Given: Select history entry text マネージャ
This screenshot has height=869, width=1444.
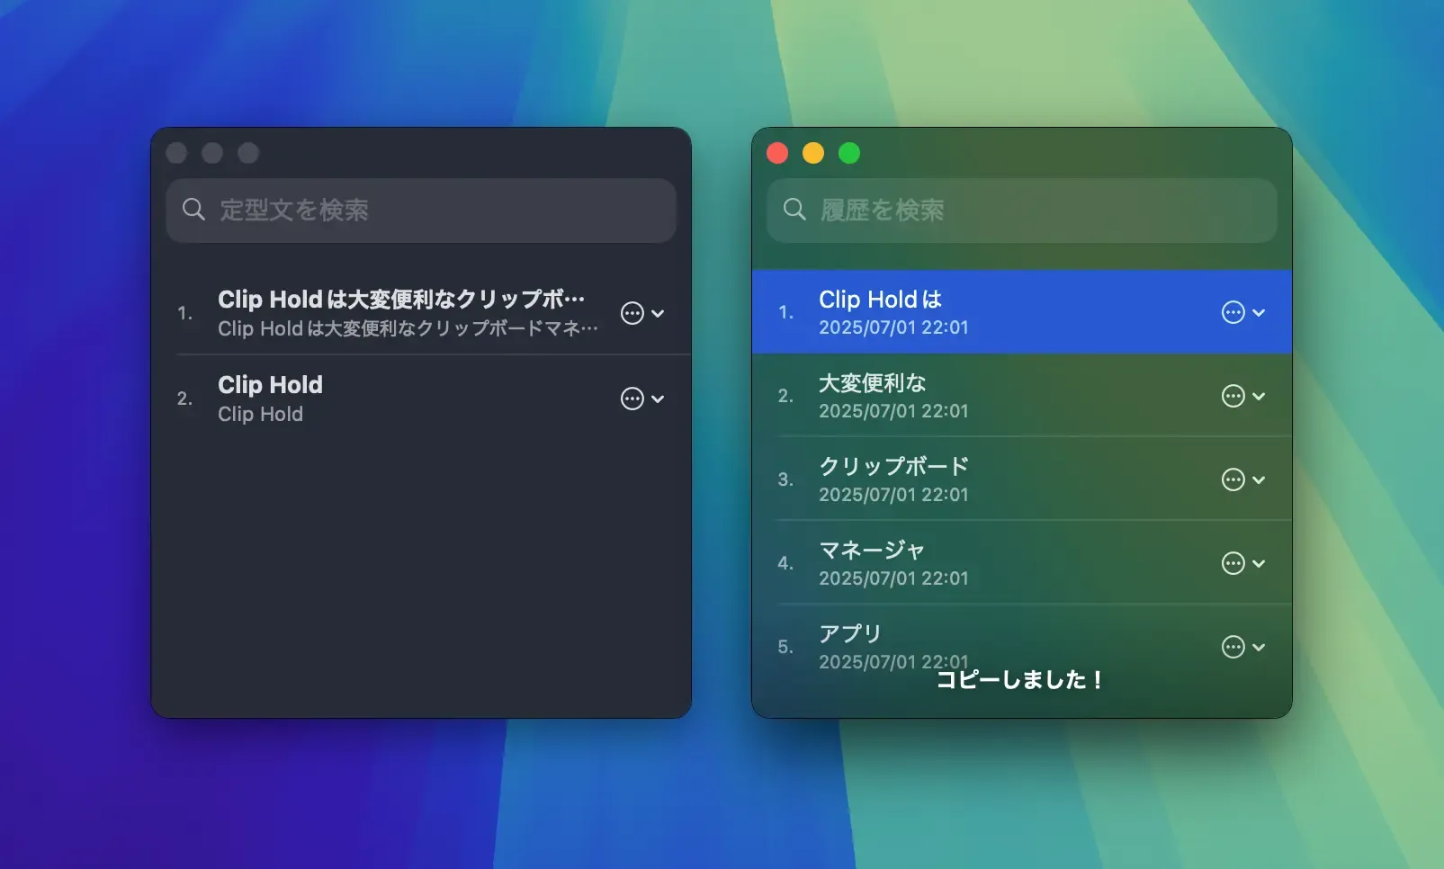Looking at the screenshot, I should click(x=871, y=550).
